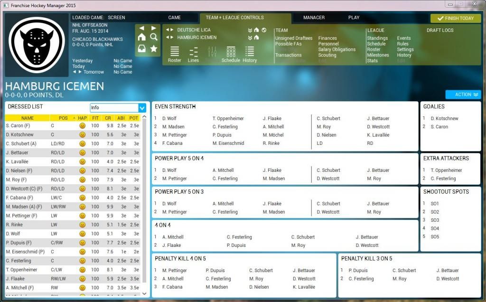Open the Scouting link
Image resolution: width=486 pixels, height=302 pixels.
click(327, 55)
